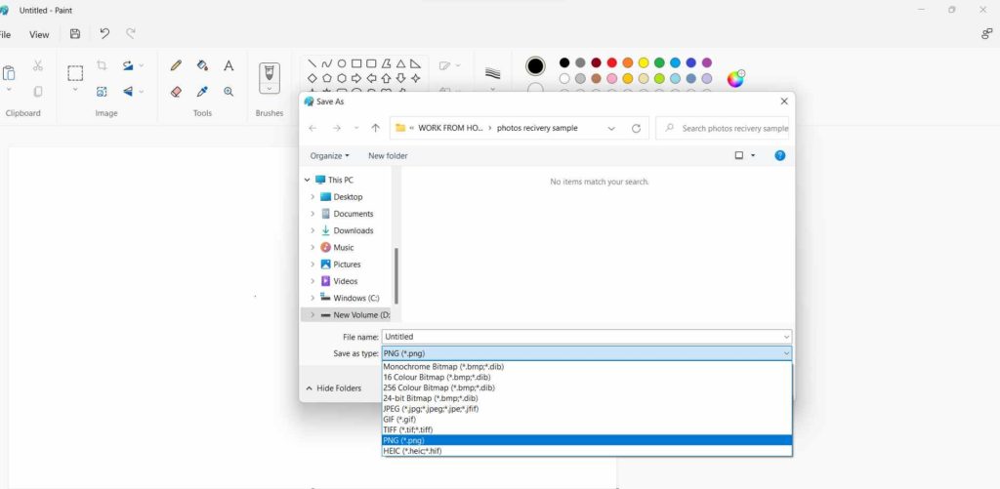Pick the yellow color swatch
This screenshot has width=1000, height=489.
click(644, 62)
